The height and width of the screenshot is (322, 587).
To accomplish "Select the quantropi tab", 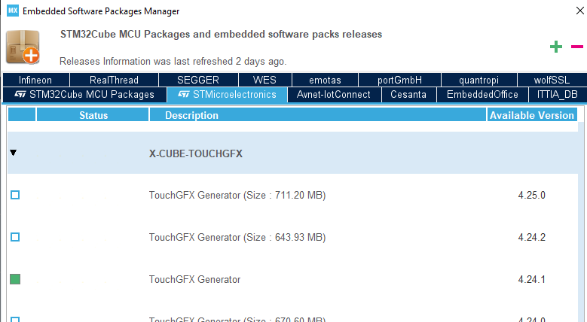I will coord(478,80).
